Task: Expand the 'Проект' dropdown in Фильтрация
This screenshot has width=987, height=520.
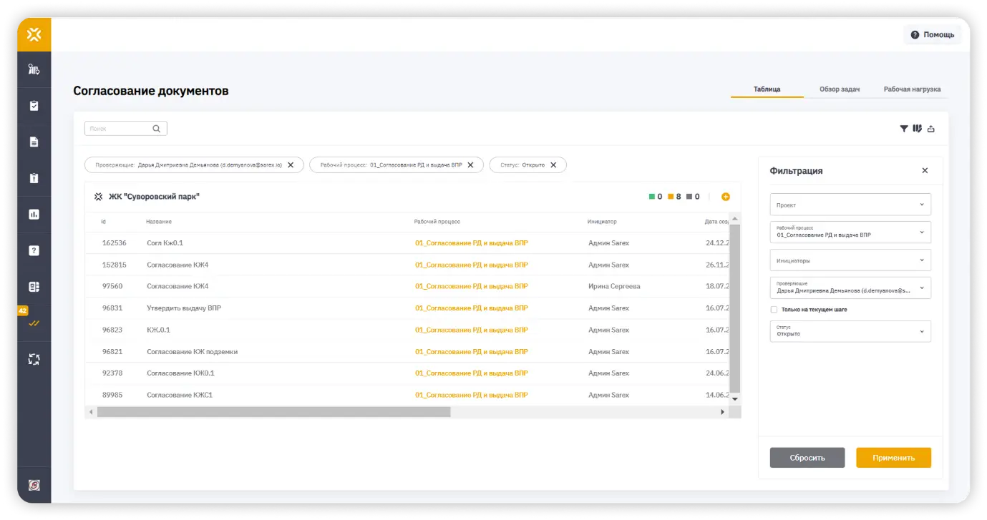Action: pyautogui.click(x=850, y=204)
